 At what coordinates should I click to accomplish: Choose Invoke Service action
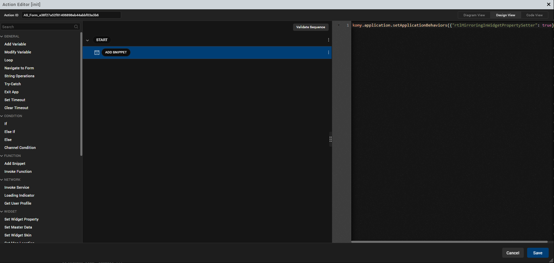[x=17, y=187]
